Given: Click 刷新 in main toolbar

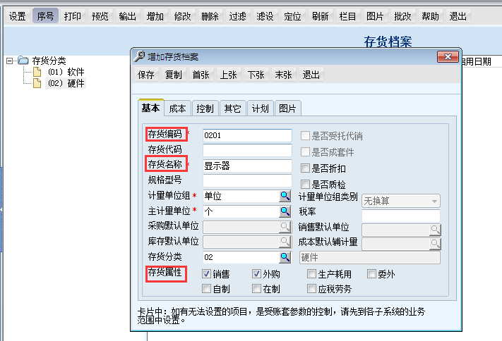Looking at the screenshot, I should coord(321,16).
